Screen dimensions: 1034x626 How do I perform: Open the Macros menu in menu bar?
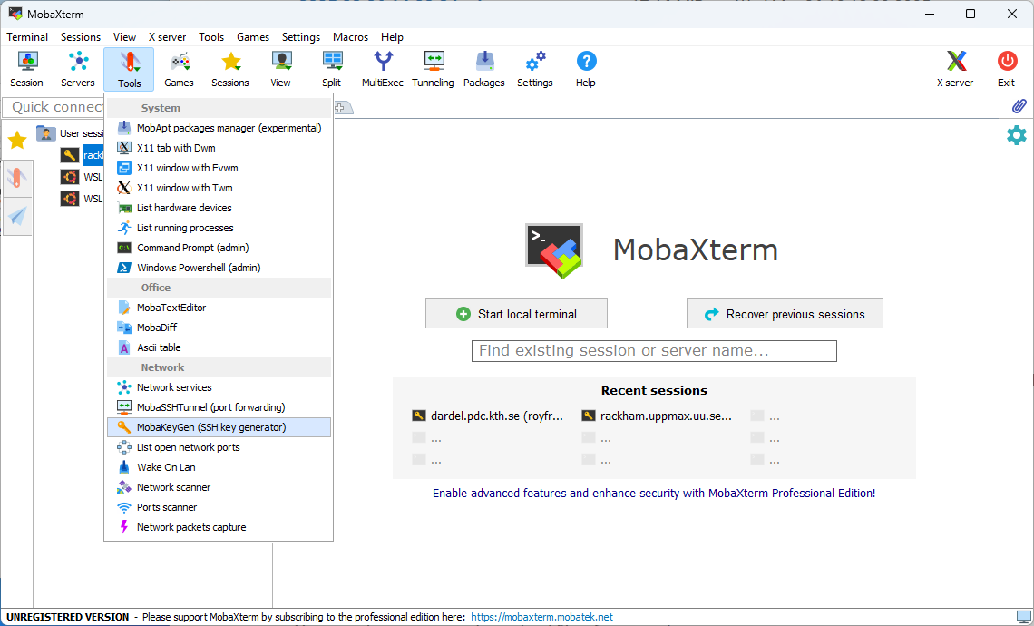(350, 37)
